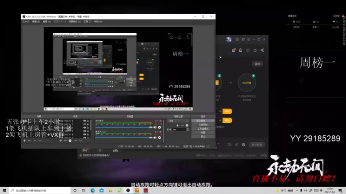Open 设置 from the OBS controls panel
The image size is (346, 194).
(x=203, y=133)
